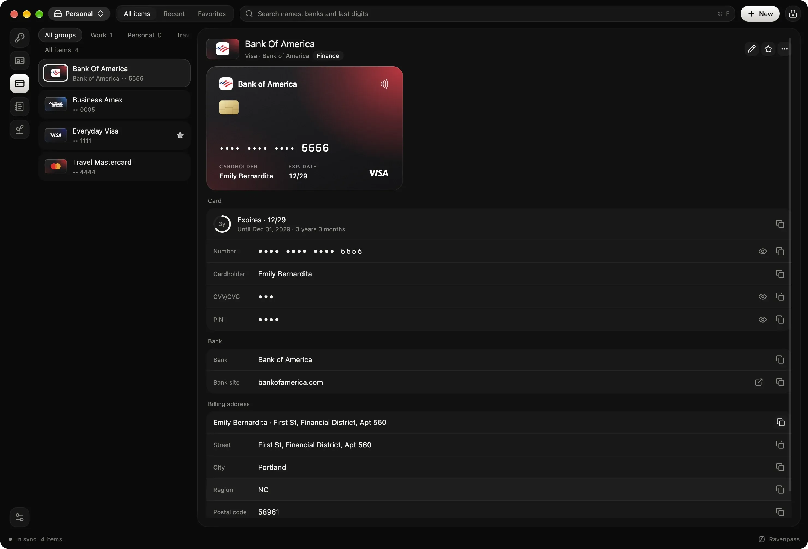This screenshot has height=549, width=808.
Task: Filter by the Personal group
Action: [144, 35]
